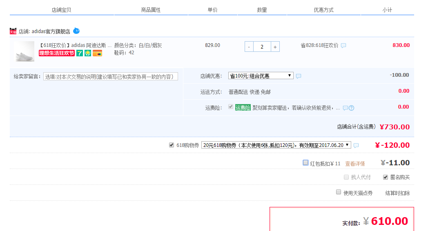
Task: Click the 商品属性 column header
Action: [x=151, y=10]
